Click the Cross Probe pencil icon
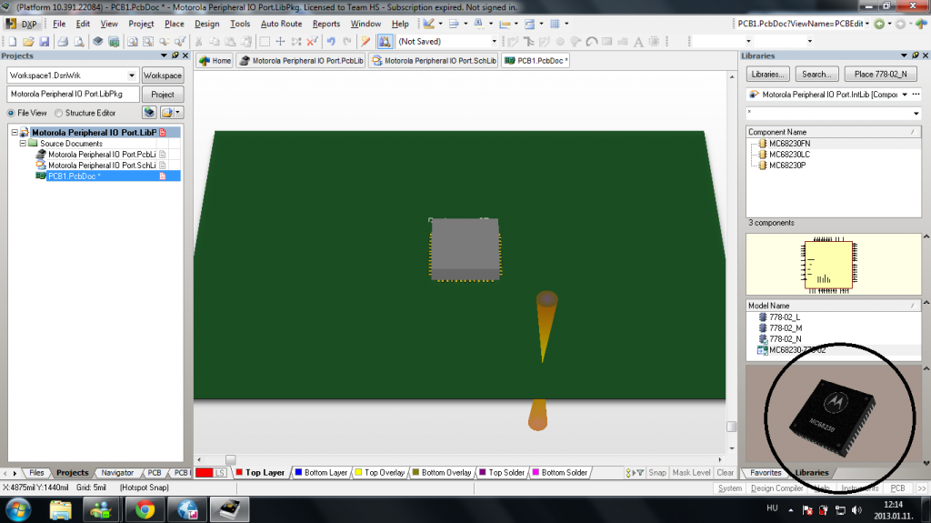Image resolution: width=931 pixels, height=523 pixels. [365, 42]
